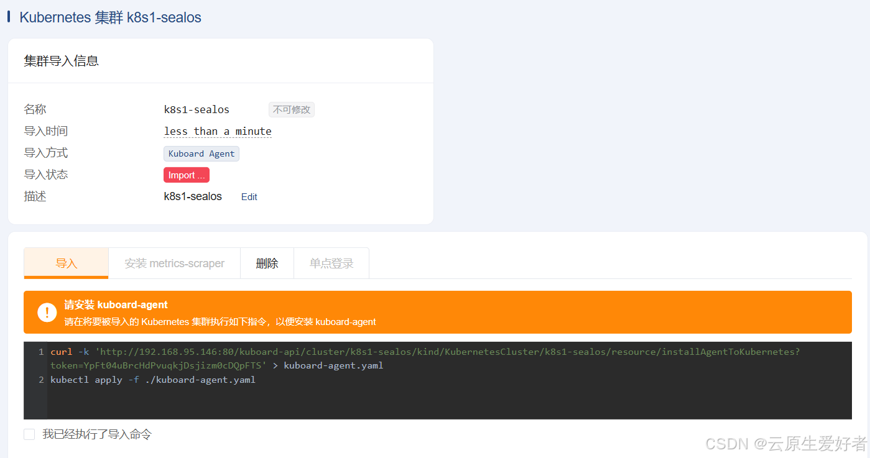870x458 pixels.
Task: Click the curl command line in code block
Action: tap(425, 352)
